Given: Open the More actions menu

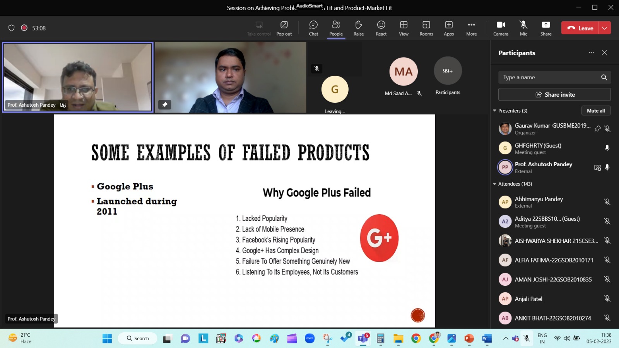Looking at the screenshot, I should tap(471, 28).
